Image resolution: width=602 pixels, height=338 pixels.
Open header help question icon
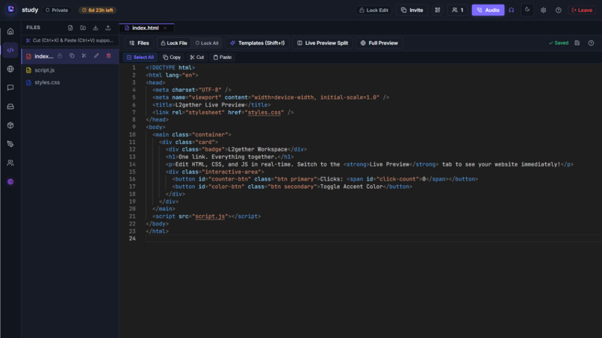(x=559, y=10)
